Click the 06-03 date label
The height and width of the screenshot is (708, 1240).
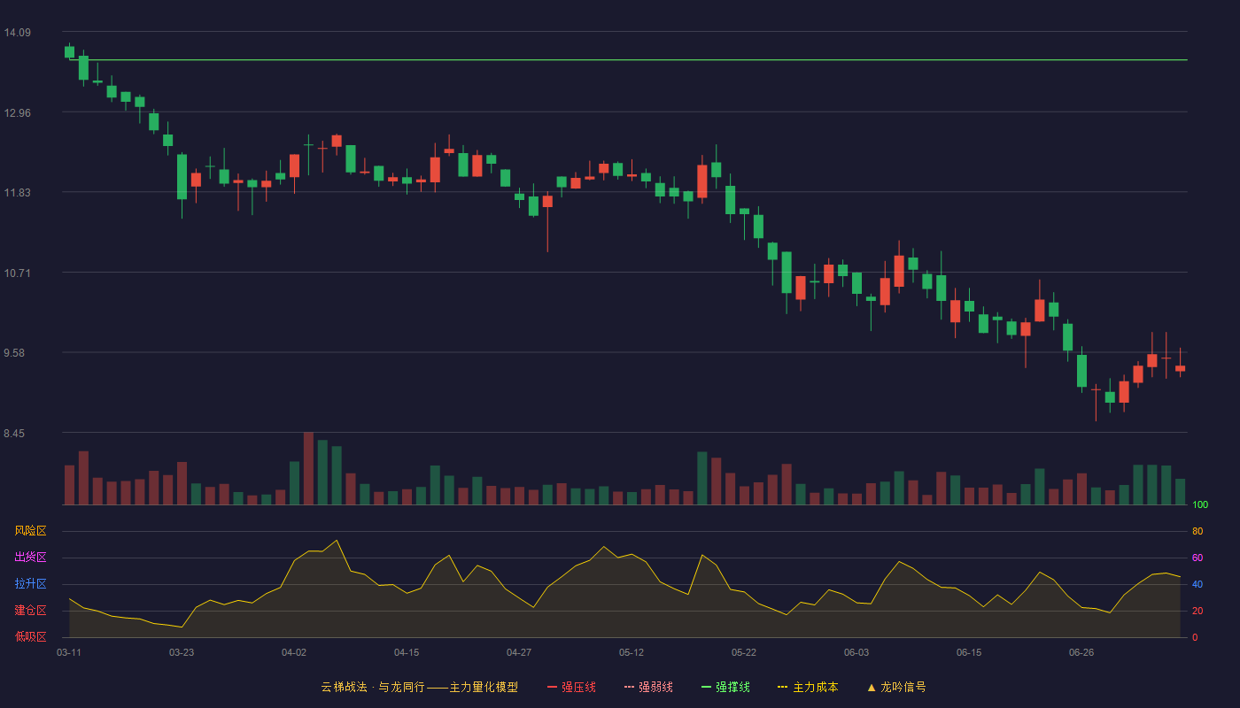pyautogui.click(x=856, y=652)
